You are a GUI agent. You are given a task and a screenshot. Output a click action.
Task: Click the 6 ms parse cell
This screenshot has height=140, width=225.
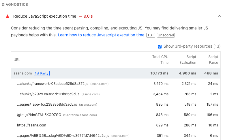pos(214,136)
